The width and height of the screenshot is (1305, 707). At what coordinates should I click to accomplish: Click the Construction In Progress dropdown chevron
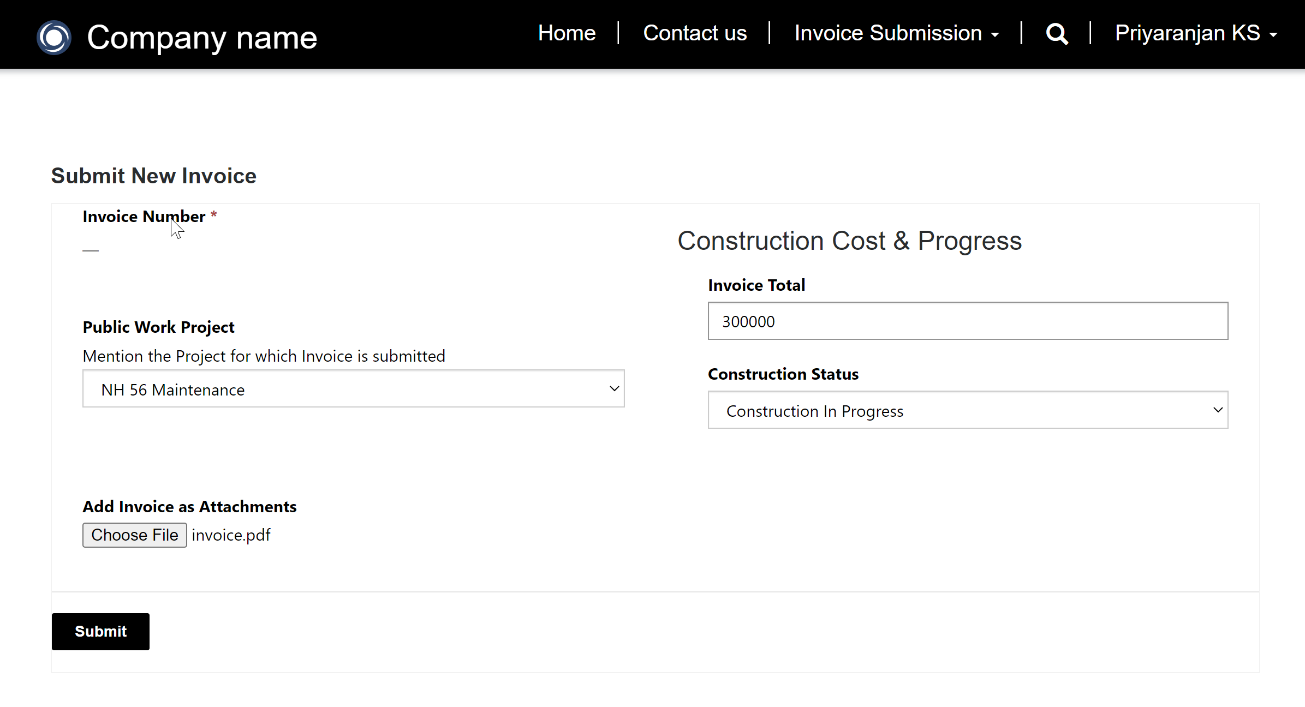(1217, 410)
